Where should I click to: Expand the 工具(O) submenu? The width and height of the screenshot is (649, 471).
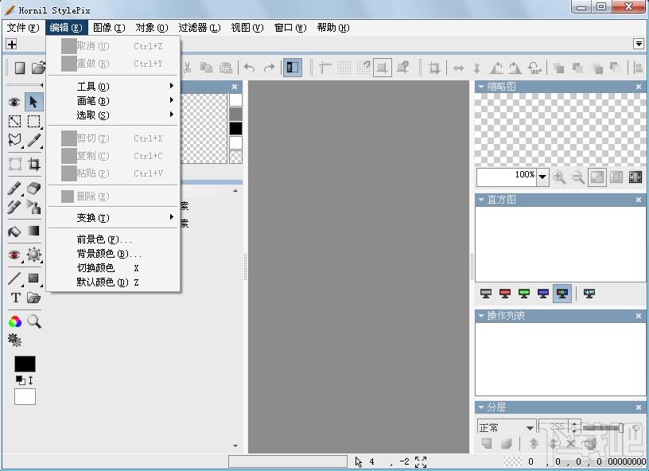113,86
